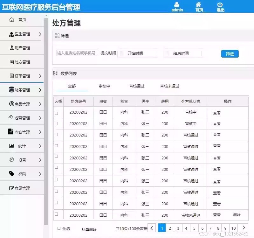Click 查看 on the 审核未通过 row

click(x=217, y=214)
